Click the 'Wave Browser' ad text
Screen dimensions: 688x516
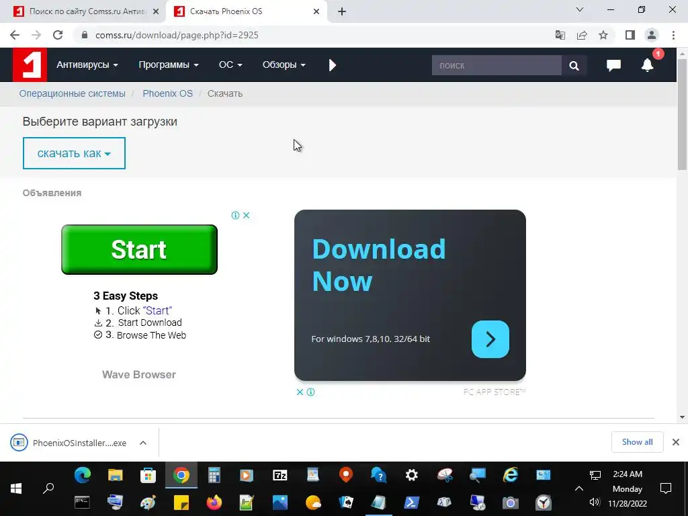[139, 374]
